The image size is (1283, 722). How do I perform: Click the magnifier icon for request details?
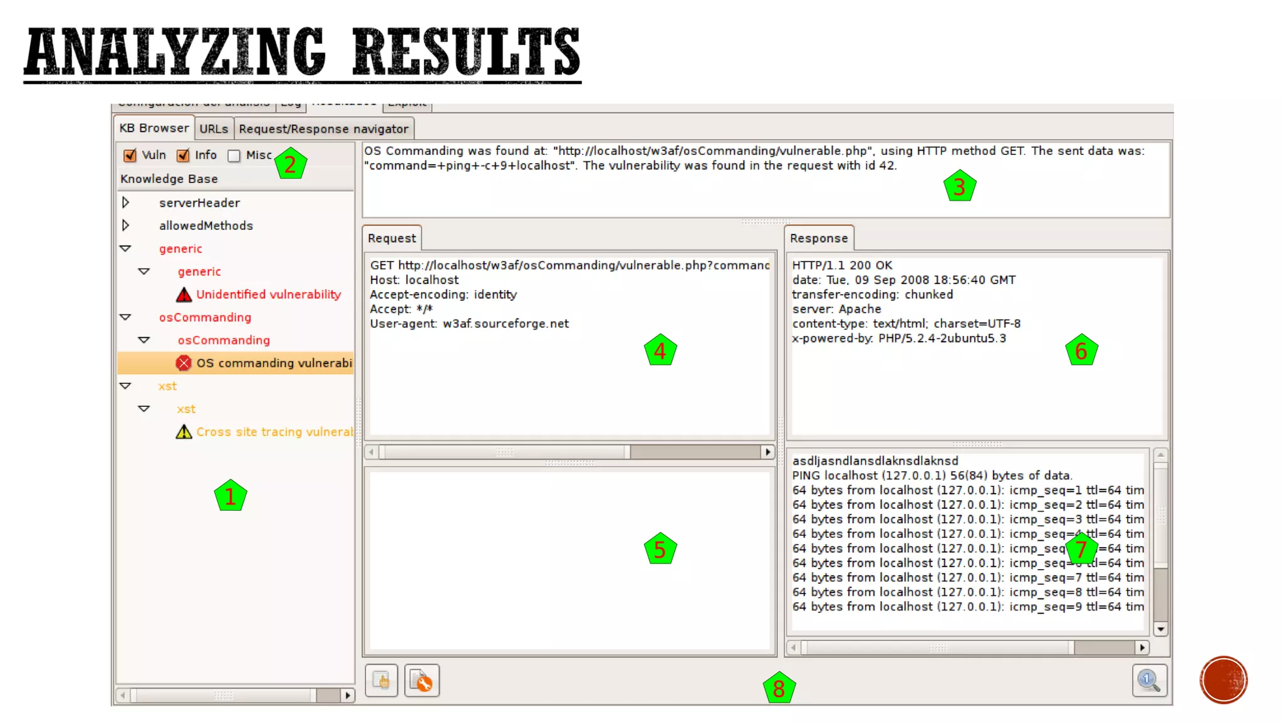pyautogui.click(x=1149, y=681)
